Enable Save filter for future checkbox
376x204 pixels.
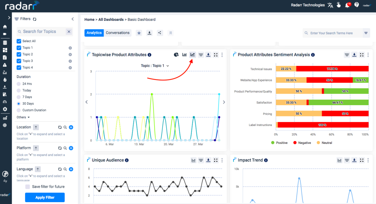(28, 186)
